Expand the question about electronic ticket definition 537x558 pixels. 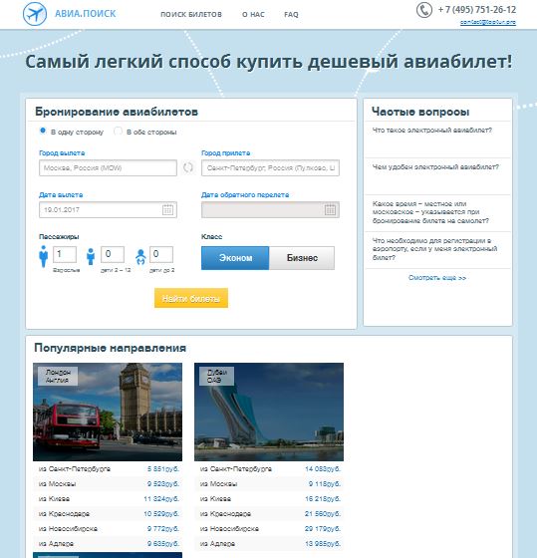pyautogui.click(x=432, y=131)
